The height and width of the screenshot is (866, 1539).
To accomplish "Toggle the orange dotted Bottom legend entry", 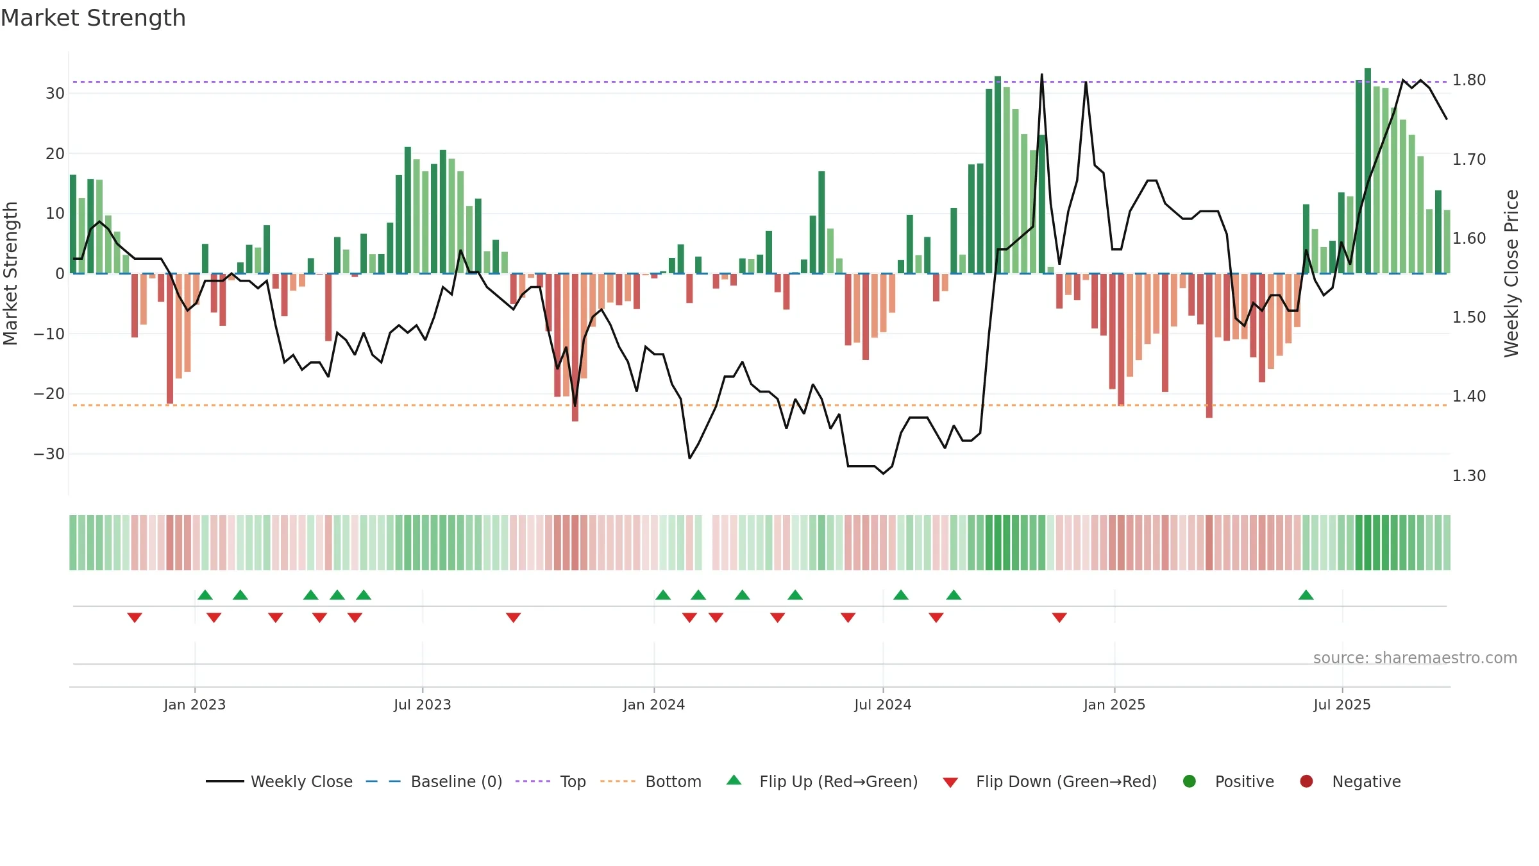I will tap(651, 781).
